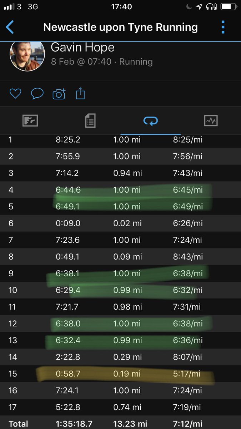Tap the headphones icon in status bar
Image resolution: width=241 pixels, height=429 pixels.
pos(212,6)
